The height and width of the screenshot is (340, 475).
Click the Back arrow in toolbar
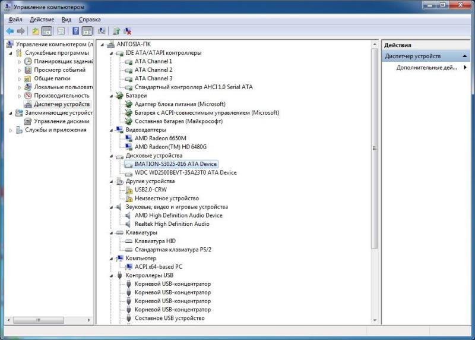(x=9, y=31)
